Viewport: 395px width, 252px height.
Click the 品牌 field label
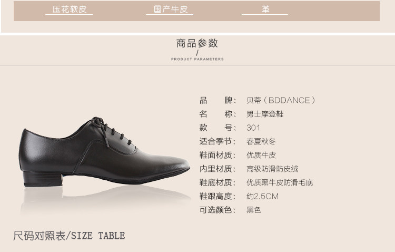point(218,100)
